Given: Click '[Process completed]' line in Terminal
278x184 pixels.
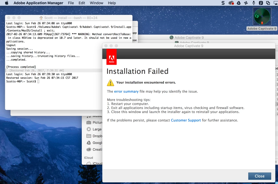Looking at the screenshot, I should tap(21, 67).
